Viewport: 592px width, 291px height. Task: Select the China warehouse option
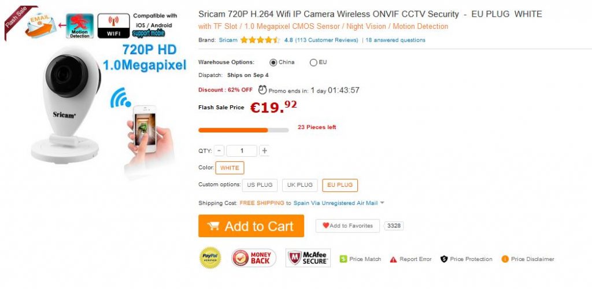(x=273, y=62)
